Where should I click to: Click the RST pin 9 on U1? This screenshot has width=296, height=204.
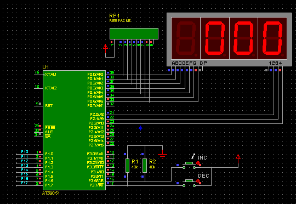tap(39, 106)
